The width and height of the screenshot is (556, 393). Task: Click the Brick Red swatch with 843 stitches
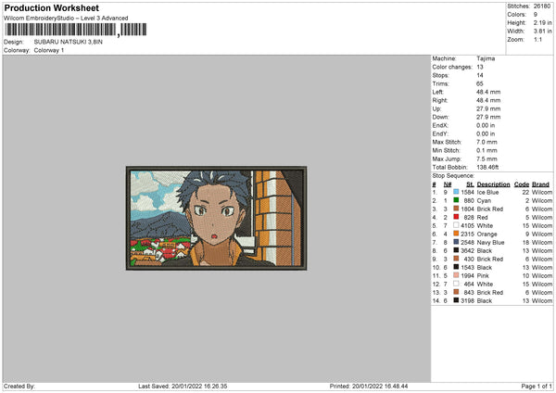(456, 292)
